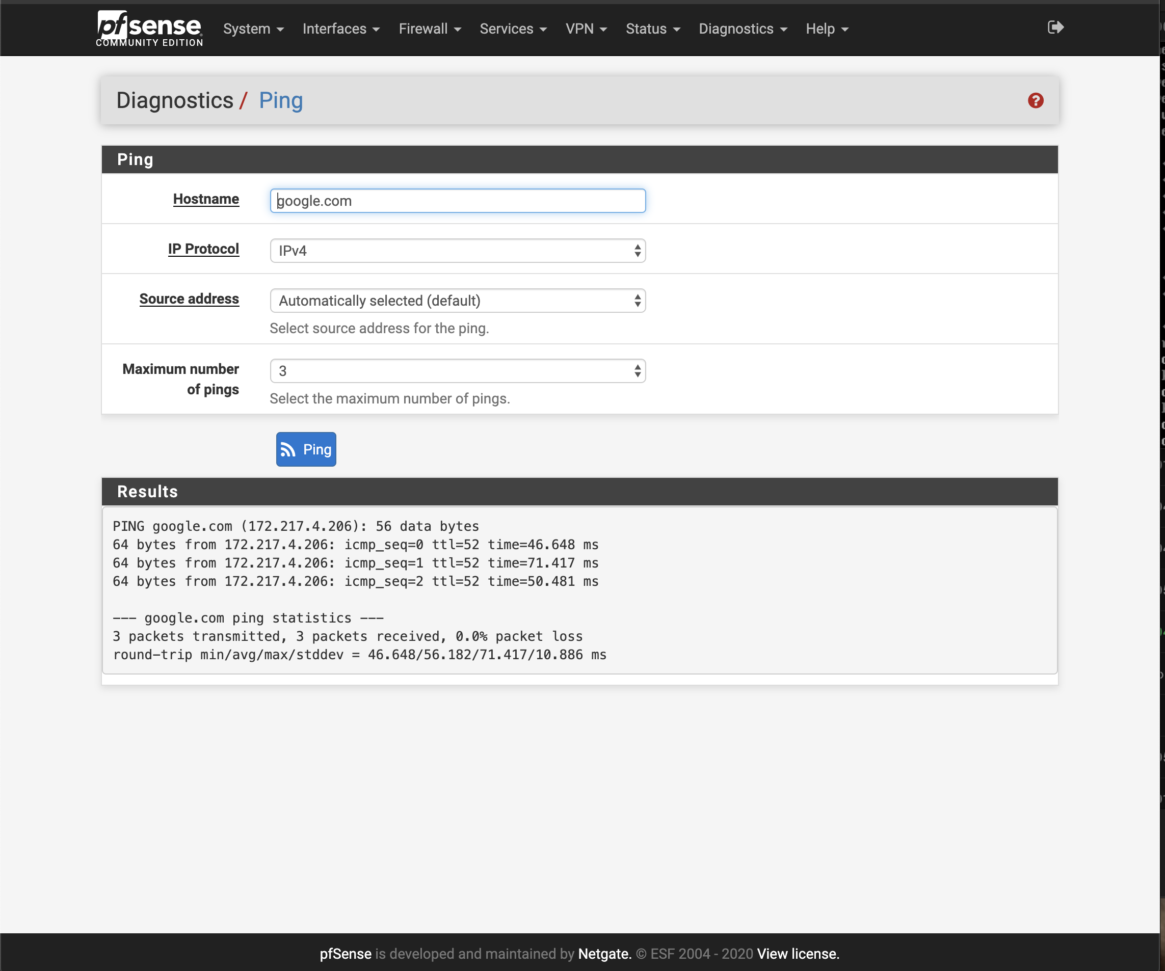Viewport: 1165px width, 971px height.
Task: Click the Source address label
Action: [x=189, y=299]
